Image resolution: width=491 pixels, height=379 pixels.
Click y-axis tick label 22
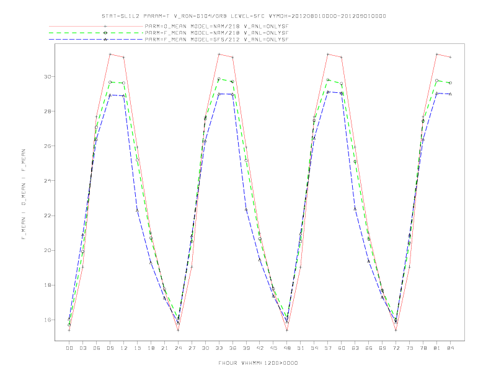tap(48, 216)
